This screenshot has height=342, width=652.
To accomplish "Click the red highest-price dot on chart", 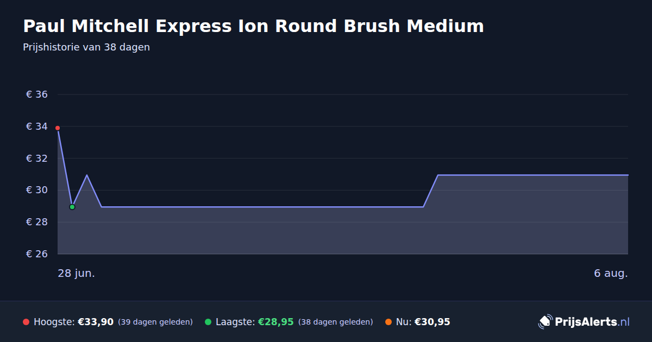I will [58, 128].
